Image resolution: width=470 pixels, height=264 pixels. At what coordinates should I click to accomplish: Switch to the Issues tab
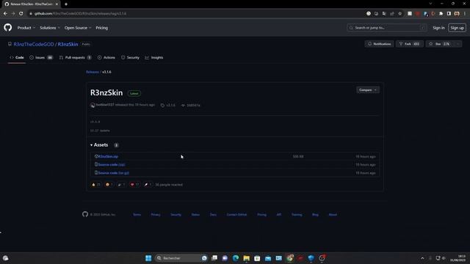click(x=41, y=57)
